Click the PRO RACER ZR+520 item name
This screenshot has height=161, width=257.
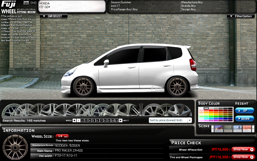click(x=69, y=151)
